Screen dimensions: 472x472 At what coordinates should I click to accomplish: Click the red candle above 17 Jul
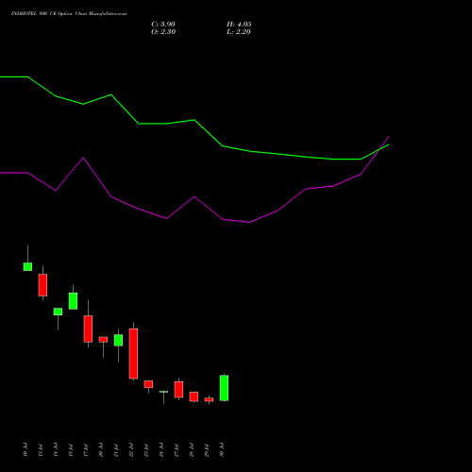point(88,329)
